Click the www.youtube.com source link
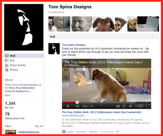The image size is (163, 136). 73,115
